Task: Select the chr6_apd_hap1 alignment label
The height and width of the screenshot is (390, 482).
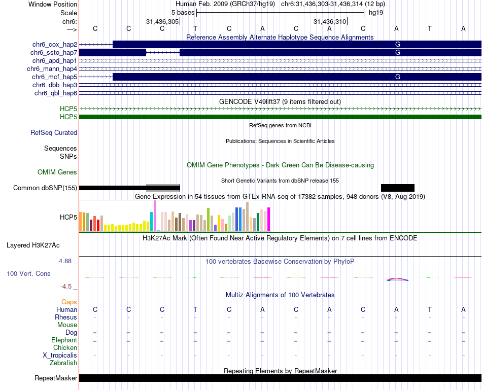Action: pyautogui.click(x=55, y=60)
